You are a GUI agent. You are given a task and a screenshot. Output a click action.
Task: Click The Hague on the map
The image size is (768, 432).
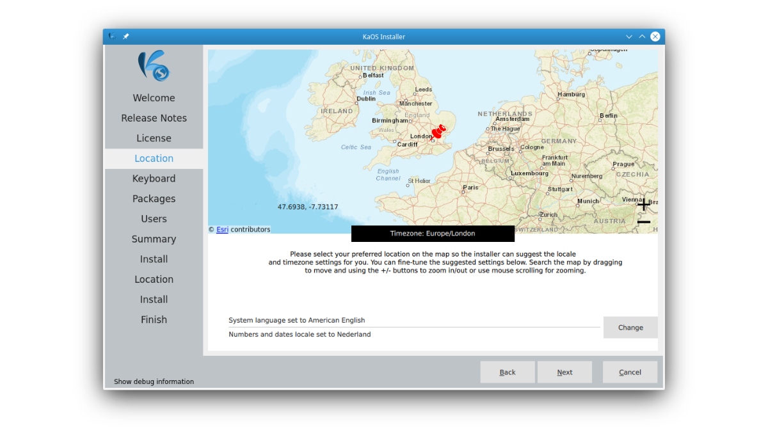(506, 129)
